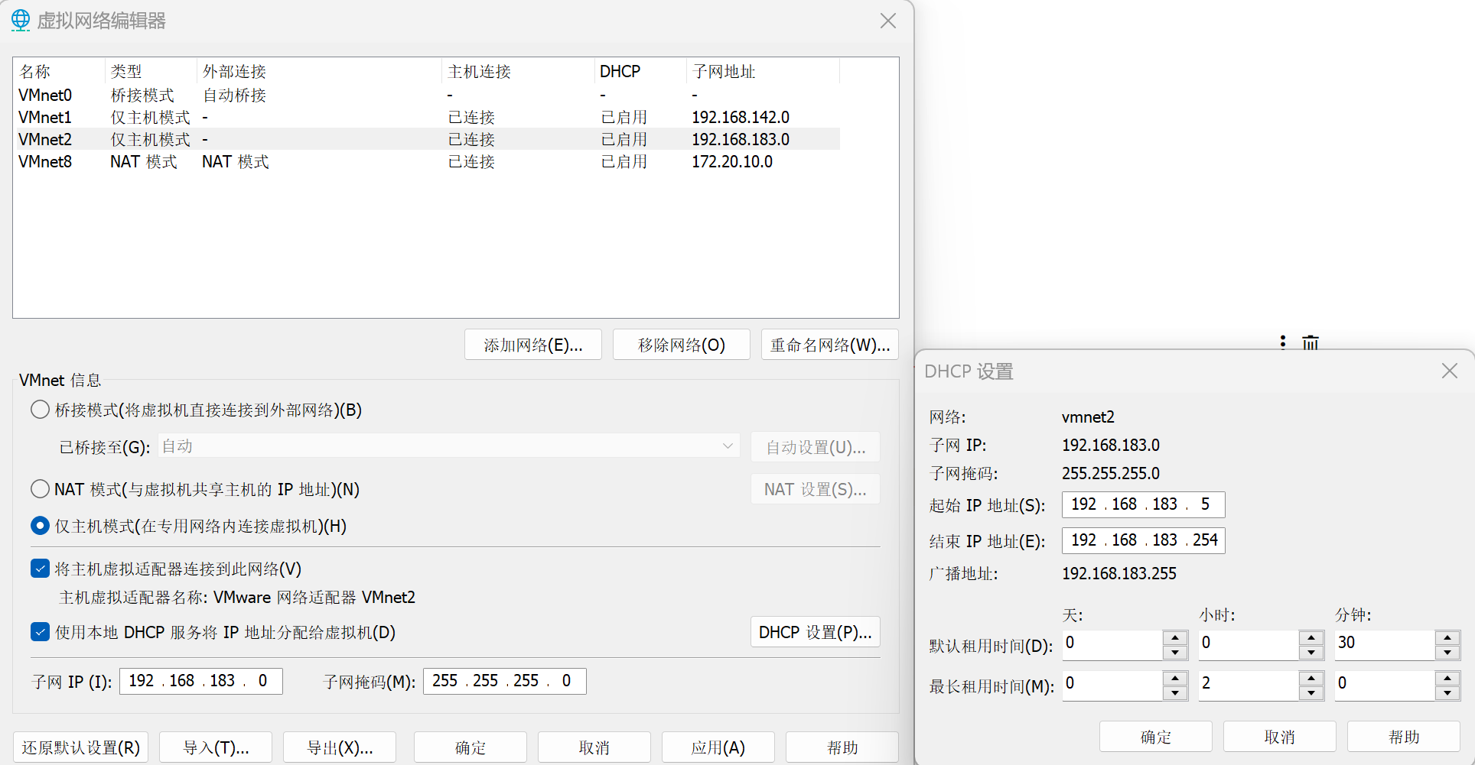Close the 虚拟网络编辑器 window with X

[887, 21]
